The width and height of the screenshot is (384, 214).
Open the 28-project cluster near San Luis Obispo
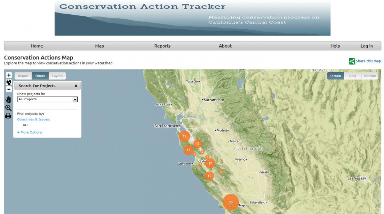[x=231, y=202]
